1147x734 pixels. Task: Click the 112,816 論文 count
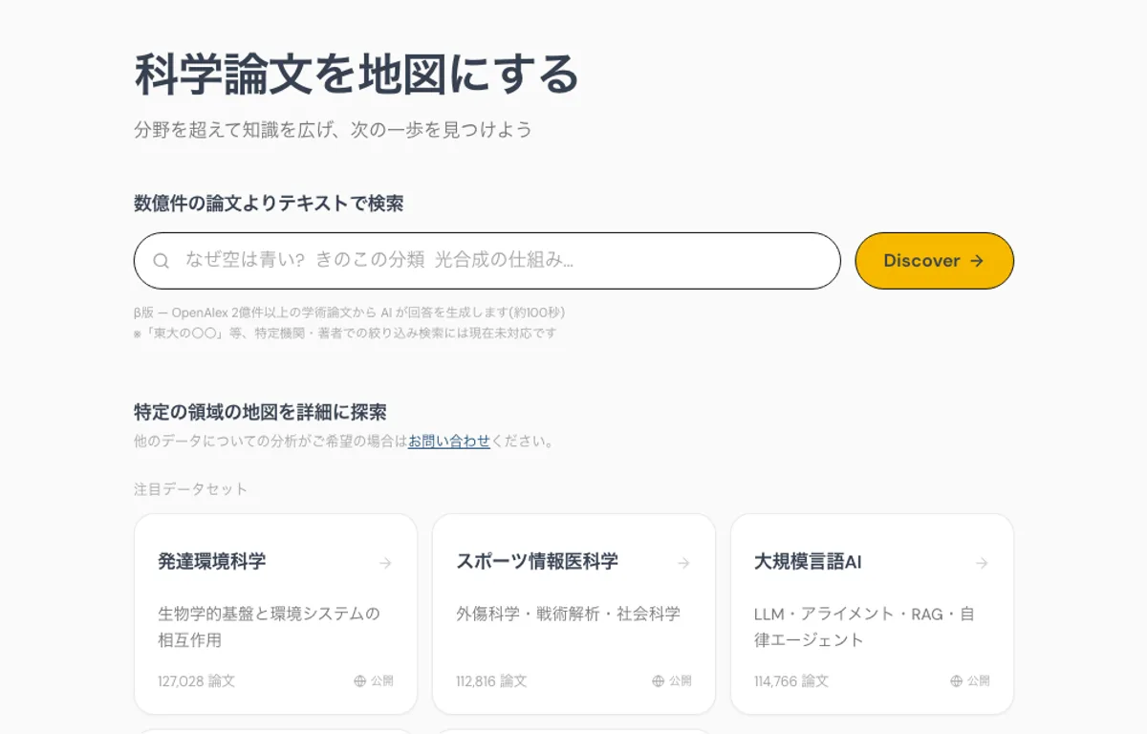coord(491,681)
